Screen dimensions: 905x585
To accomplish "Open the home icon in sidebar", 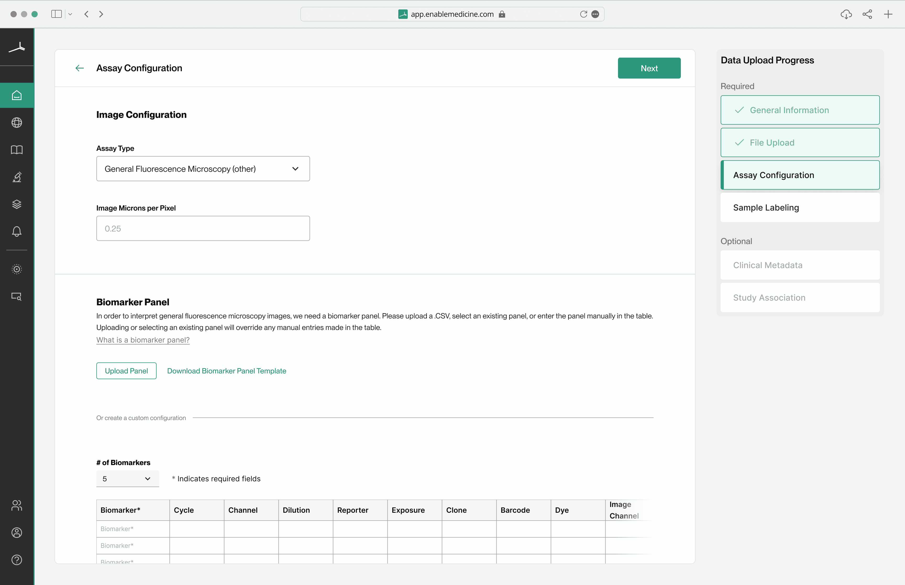I will tap(17, 95).
